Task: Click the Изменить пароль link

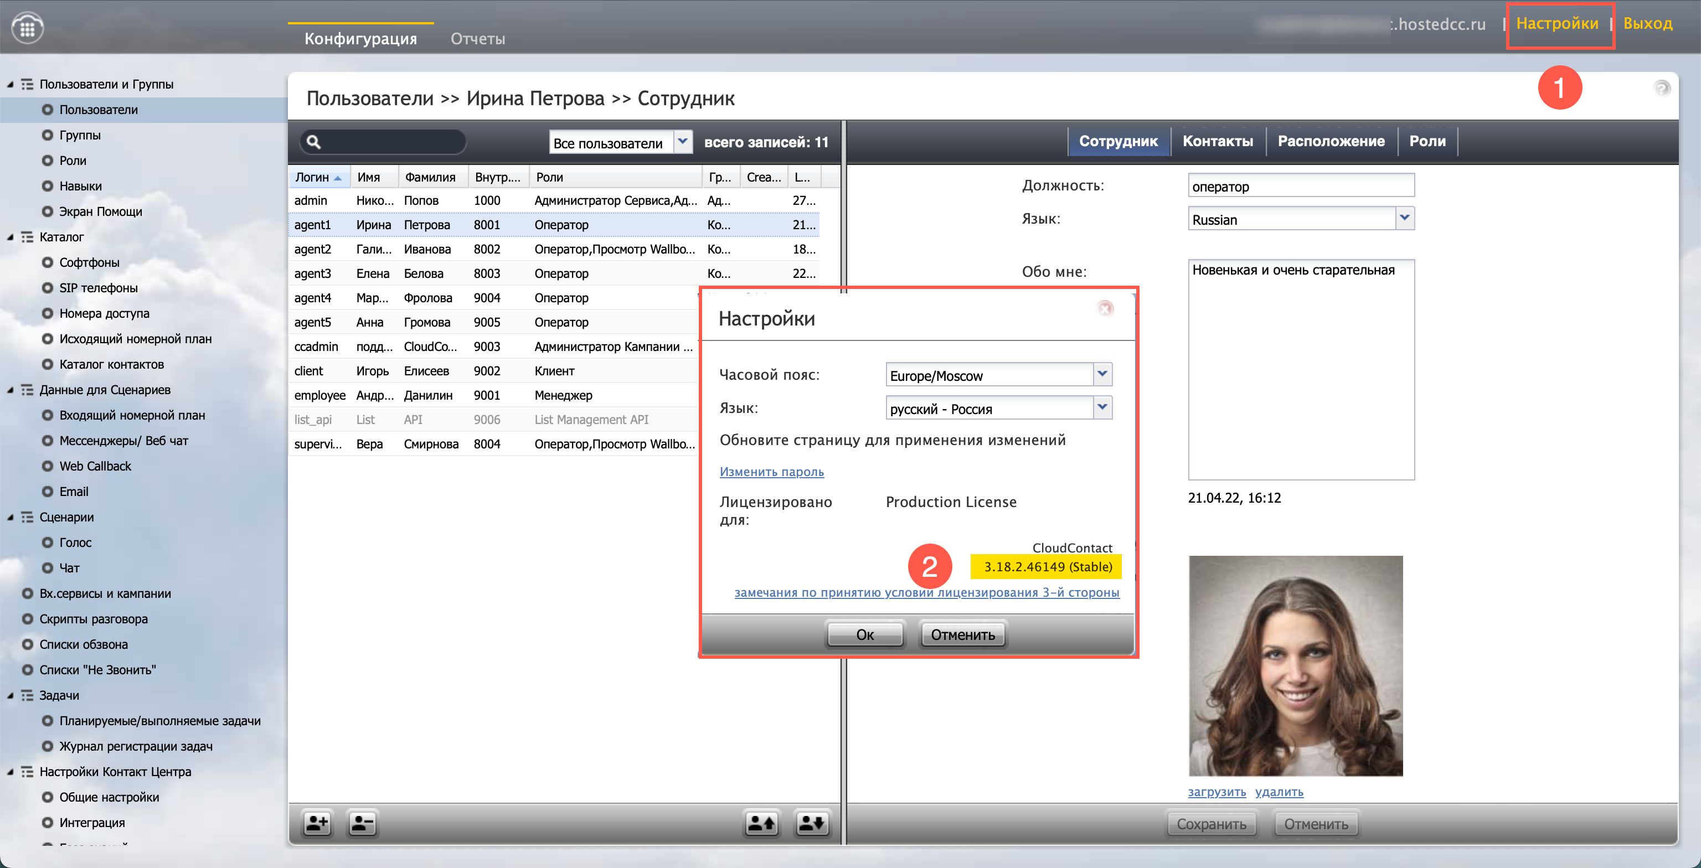Action: click(x=771, y=471)
